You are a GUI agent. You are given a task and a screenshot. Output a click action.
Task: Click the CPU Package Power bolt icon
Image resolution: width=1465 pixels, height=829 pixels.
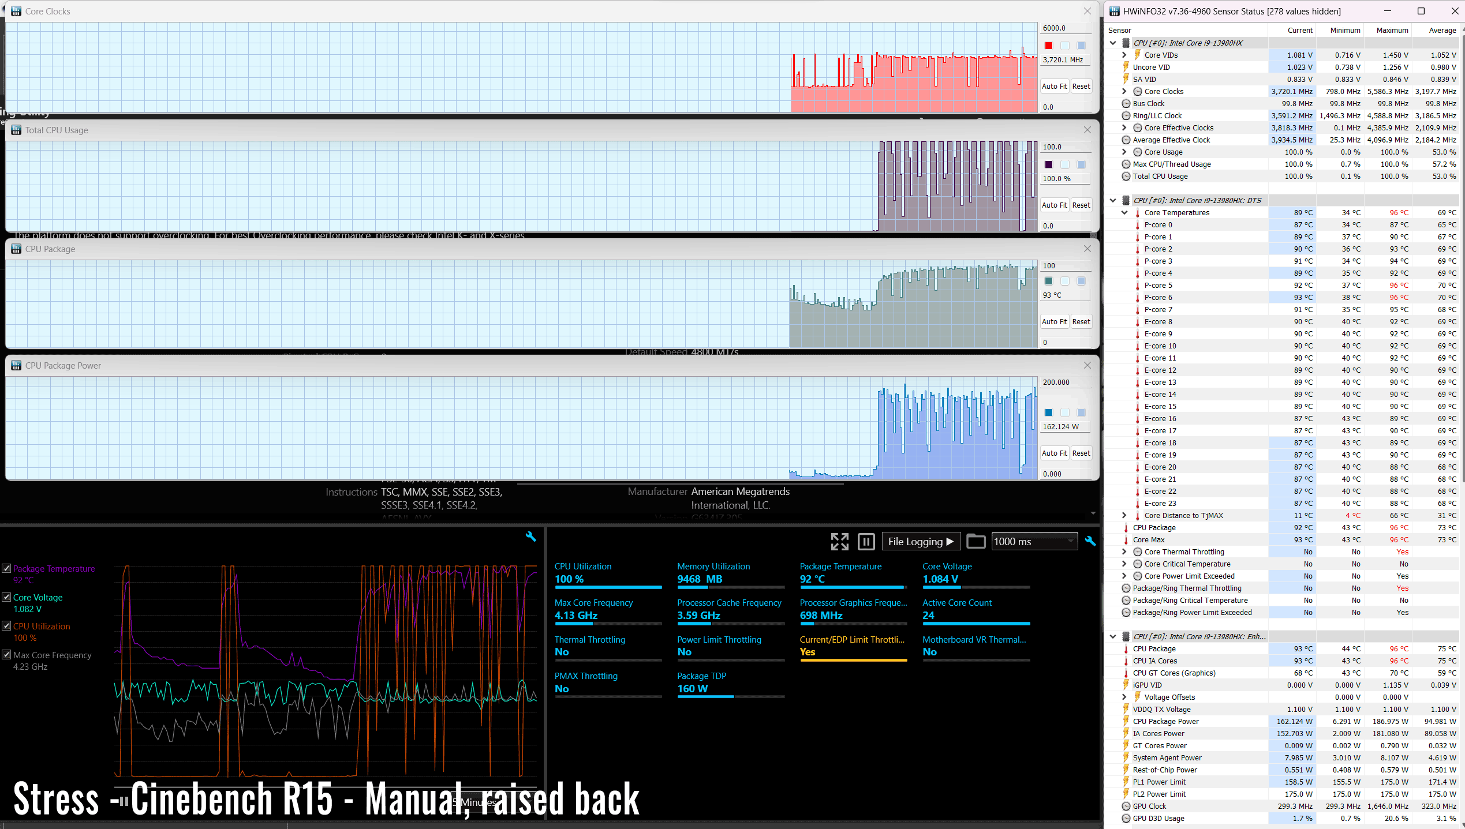[1126, 722]
